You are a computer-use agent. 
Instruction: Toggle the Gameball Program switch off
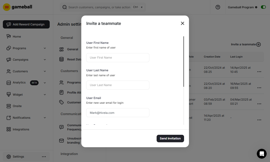(263, 7)
